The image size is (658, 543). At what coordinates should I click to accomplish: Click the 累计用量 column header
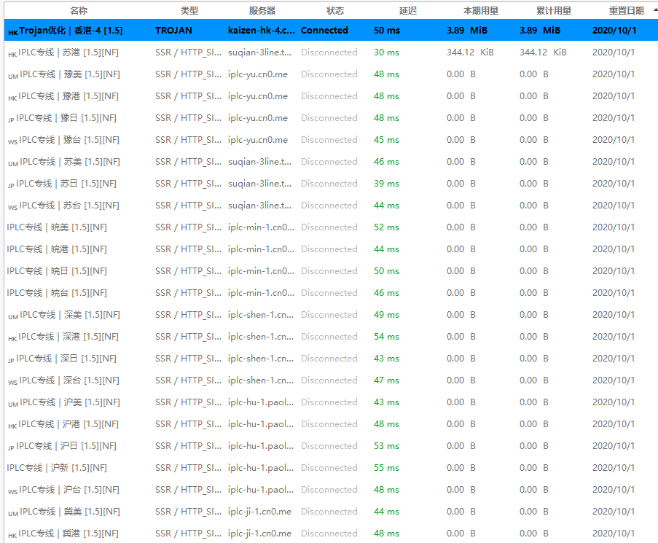pyautogui.click(x=554, y=10)
